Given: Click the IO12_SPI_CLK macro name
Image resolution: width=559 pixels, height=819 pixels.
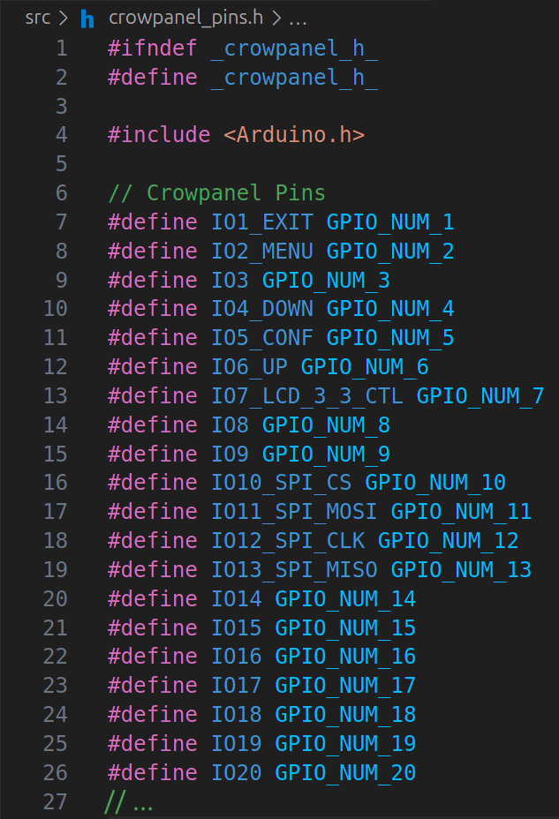Looking at the screenshot, I should coord(287,541).
